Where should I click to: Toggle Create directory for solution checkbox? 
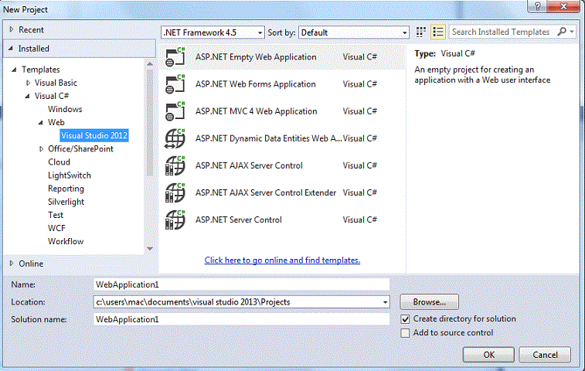tap(405, 319)
